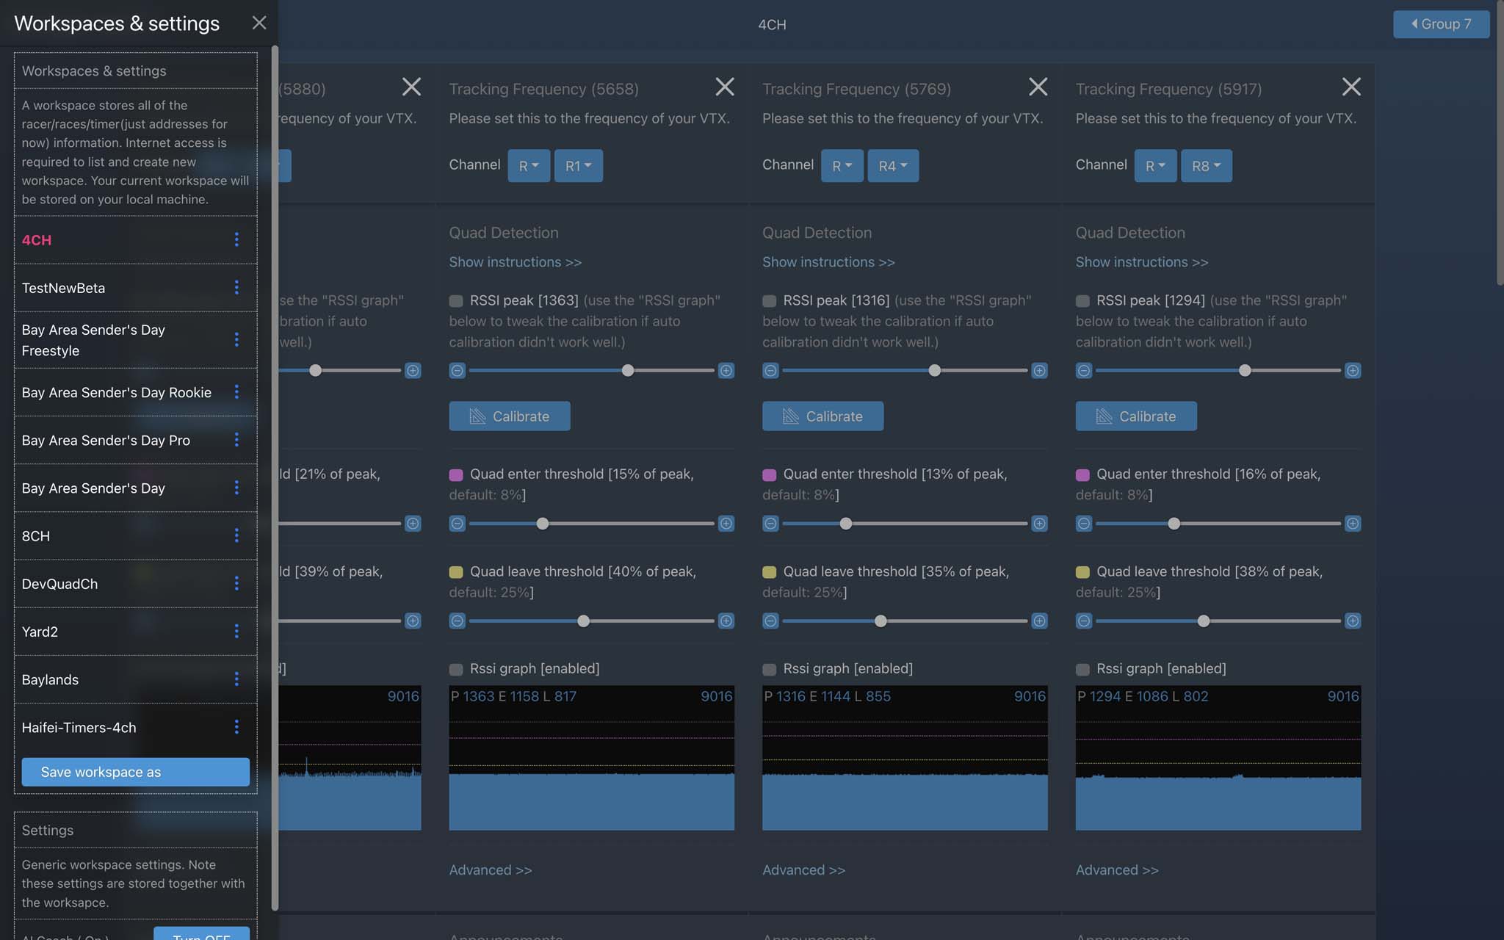Open the band R dropdown for frequency 5917

pos(1154,166)
